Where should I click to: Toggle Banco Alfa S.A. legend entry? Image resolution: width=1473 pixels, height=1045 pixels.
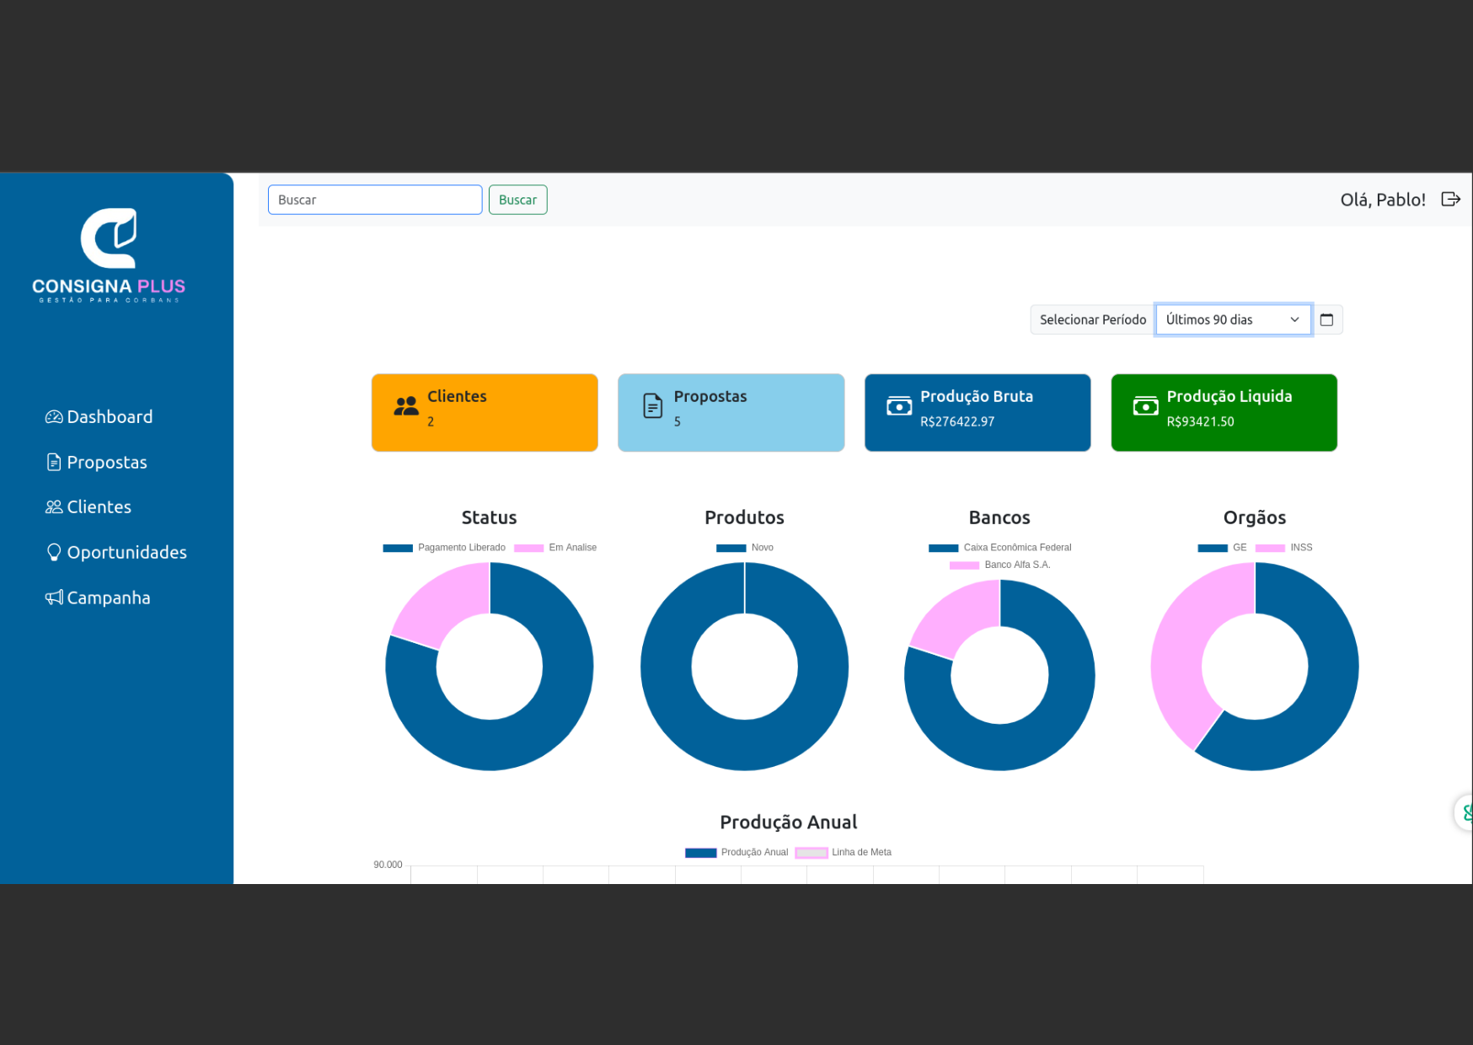click(x=1000, y=565)
